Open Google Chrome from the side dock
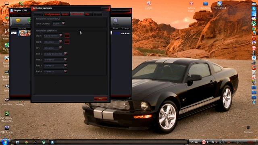 pyautogui.click(x=254, y=29)
